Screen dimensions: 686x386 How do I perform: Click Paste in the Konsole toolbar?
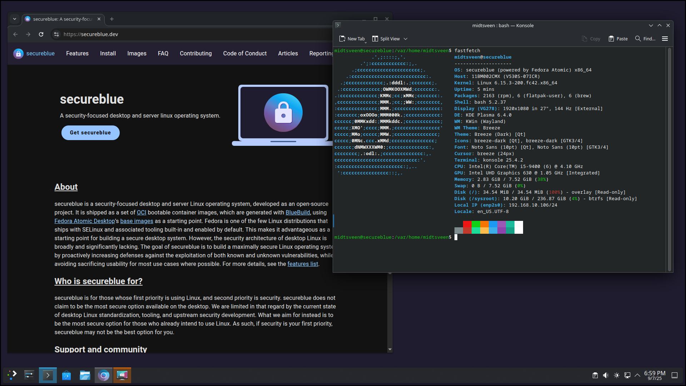click(618, 39)
